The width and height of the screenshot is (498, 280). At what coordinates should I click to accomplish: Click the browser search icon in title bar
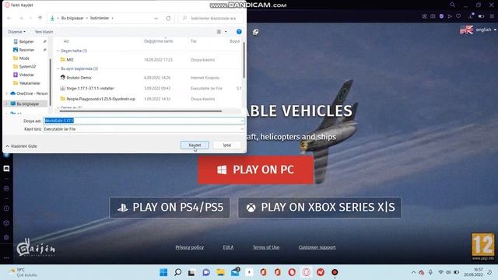coord(452,5)
